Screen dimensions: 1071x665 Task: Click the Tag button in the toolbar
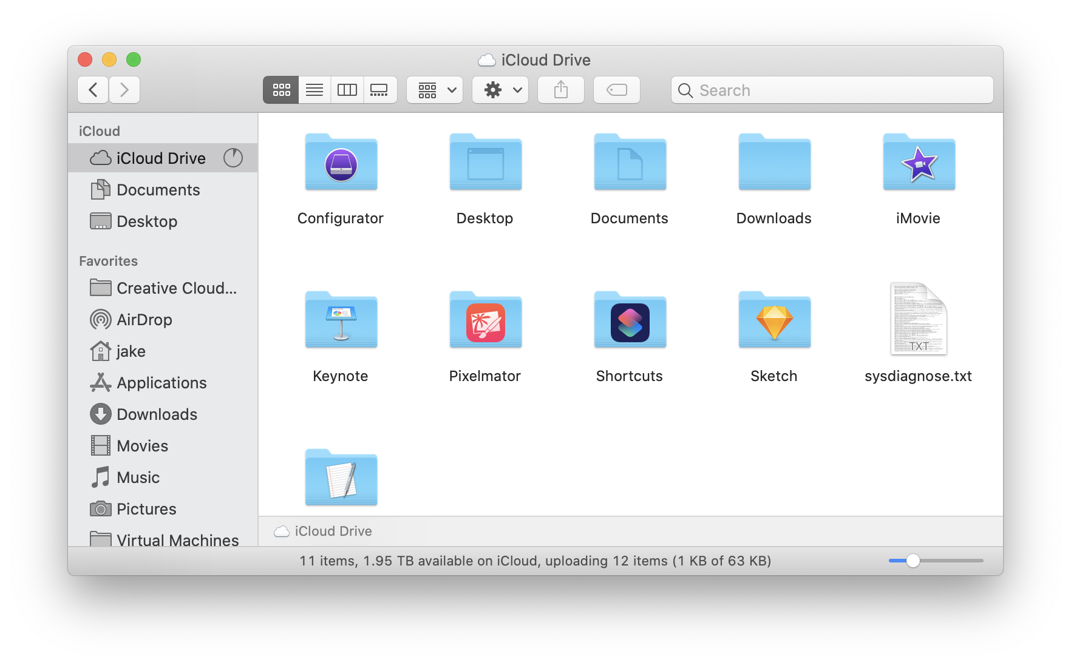click(616, 90)
